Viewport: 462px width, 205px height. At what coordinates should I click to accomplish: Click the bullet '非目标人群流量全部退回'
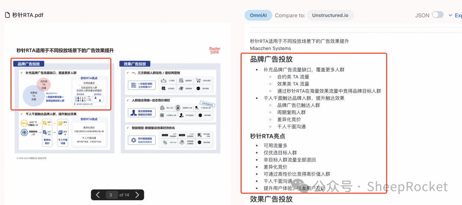point(290,160)
